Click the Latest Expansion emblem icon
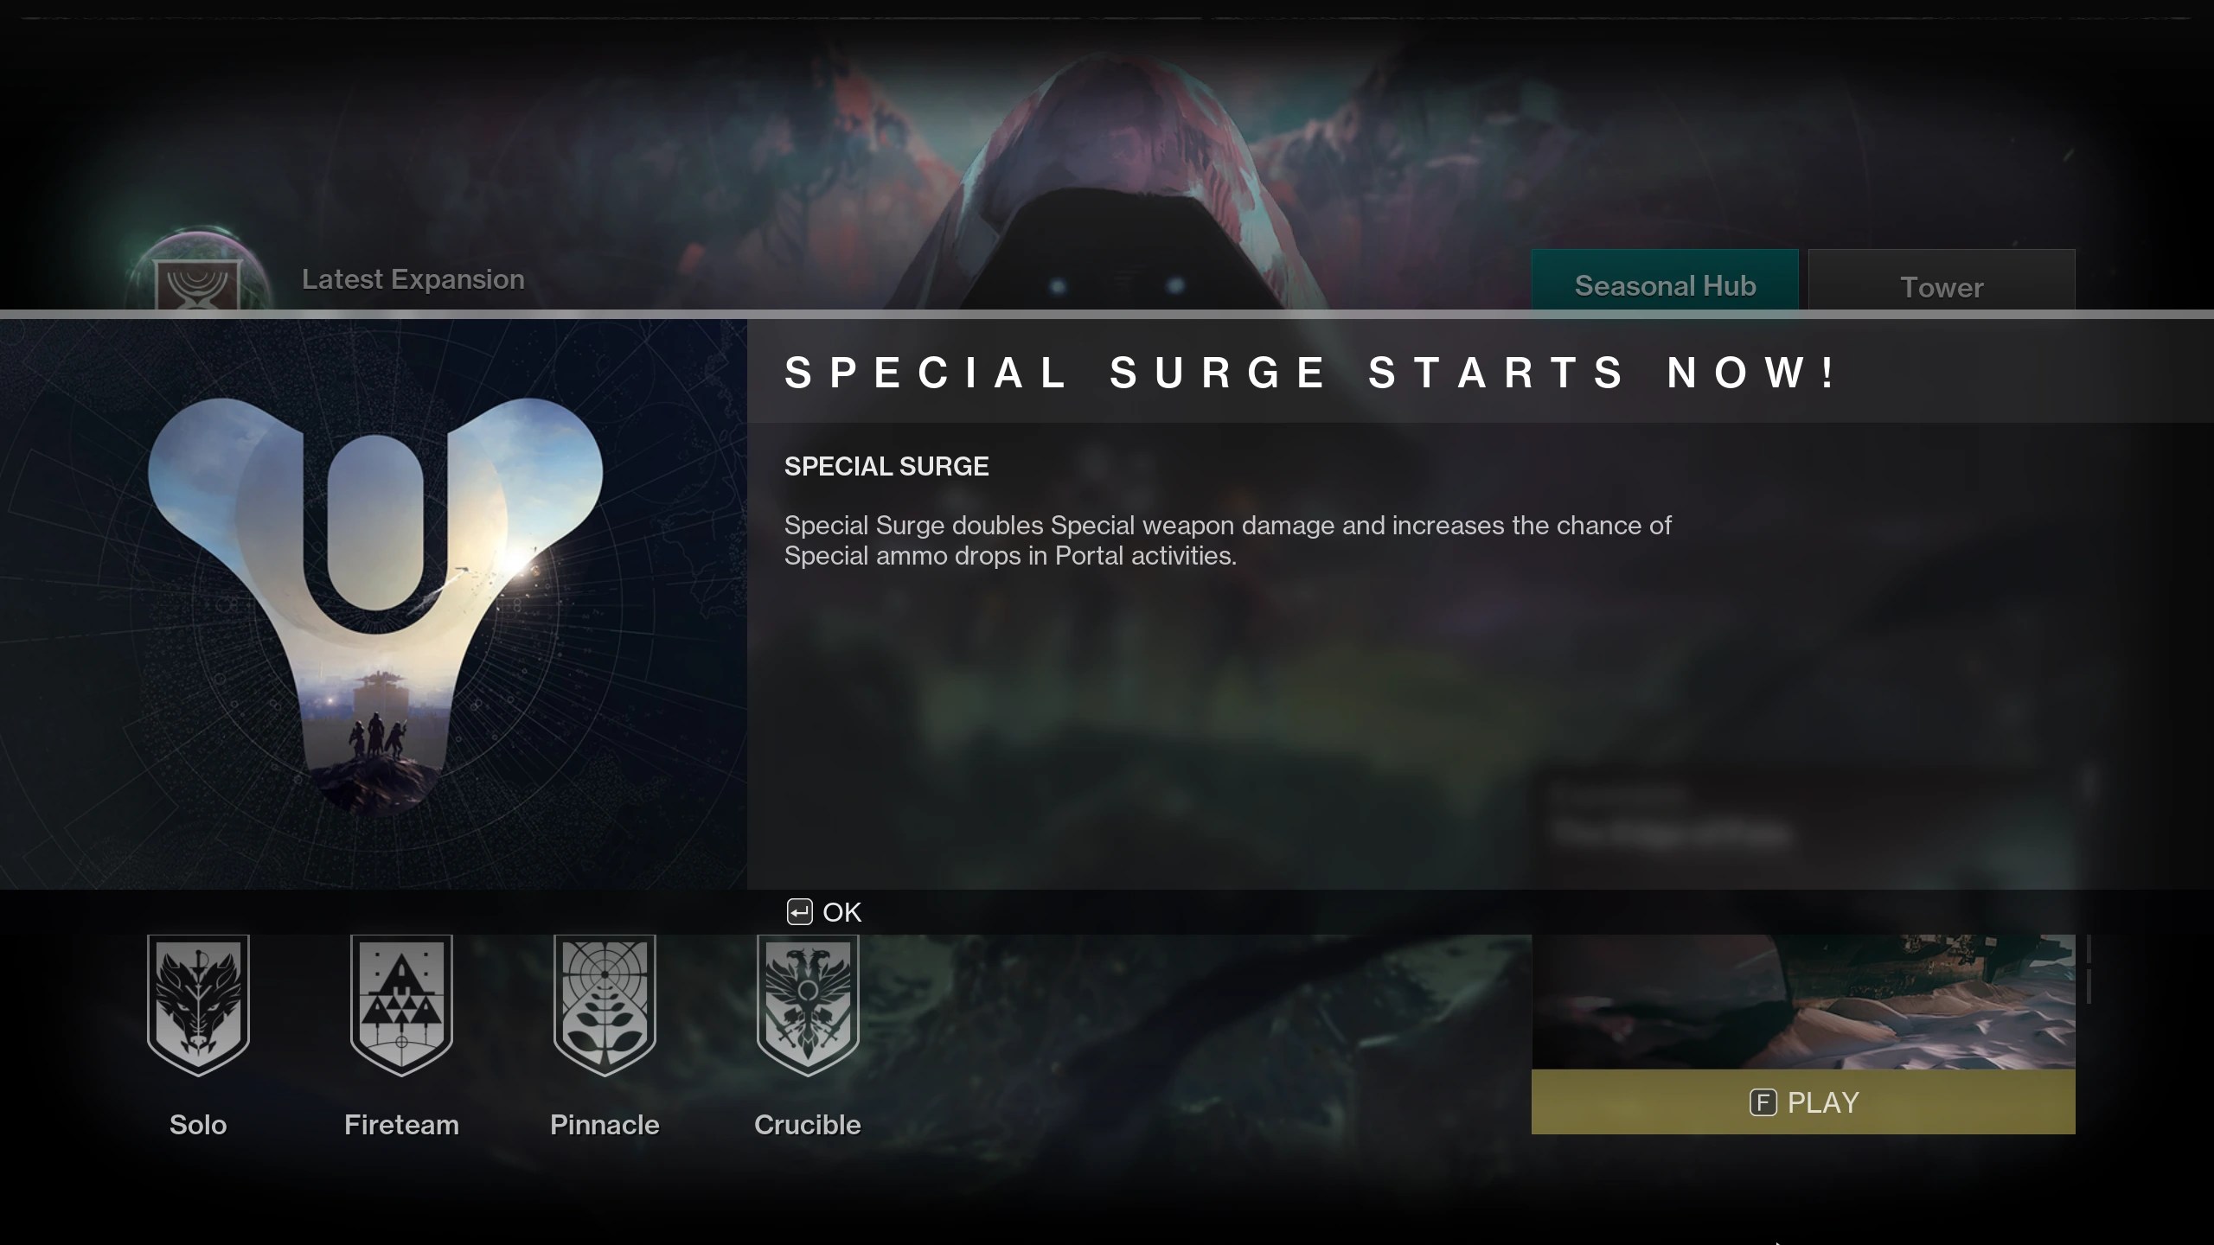This screenshot has height=1245, width=2214. pyautogui.click(x=197, y=282)
